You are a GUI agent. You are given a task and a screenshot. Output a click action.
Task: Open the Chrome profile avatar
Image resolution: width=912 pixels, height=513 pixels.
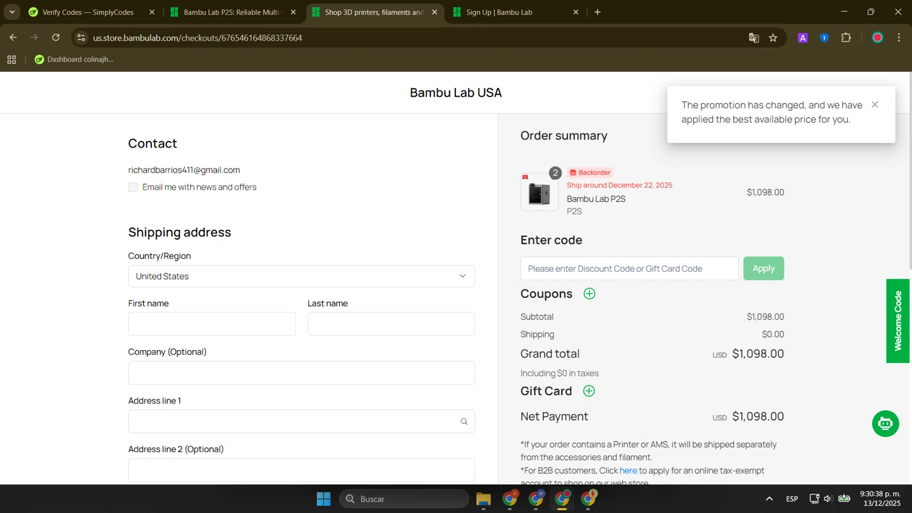tap(877, 38)
